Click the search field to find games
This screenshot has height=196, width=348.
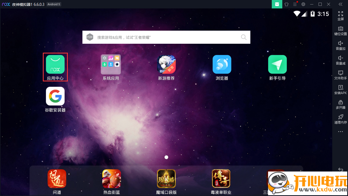(166, 37)
